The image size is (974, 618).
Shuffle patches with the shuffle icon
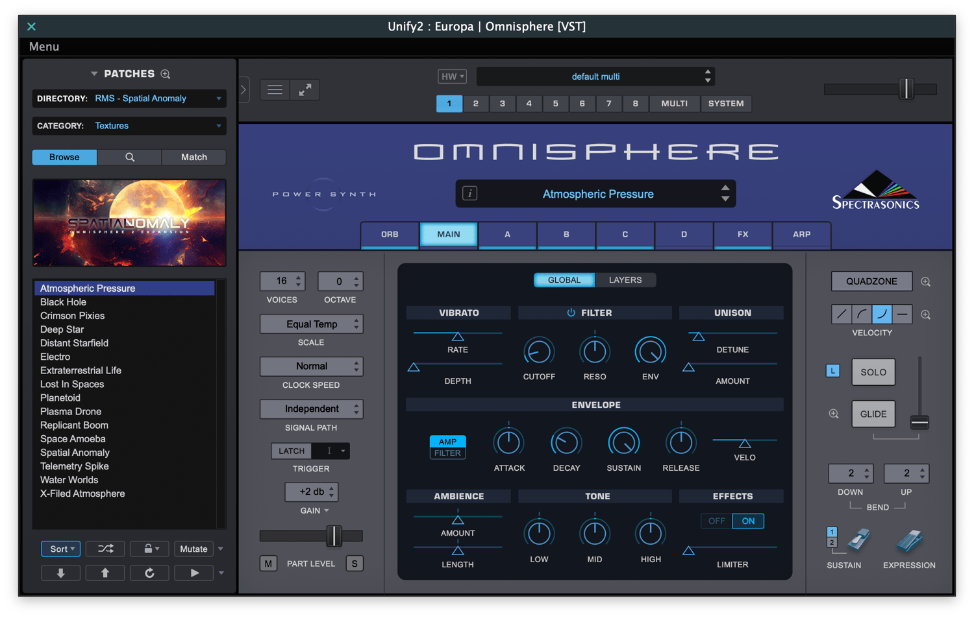coord(105,549)
